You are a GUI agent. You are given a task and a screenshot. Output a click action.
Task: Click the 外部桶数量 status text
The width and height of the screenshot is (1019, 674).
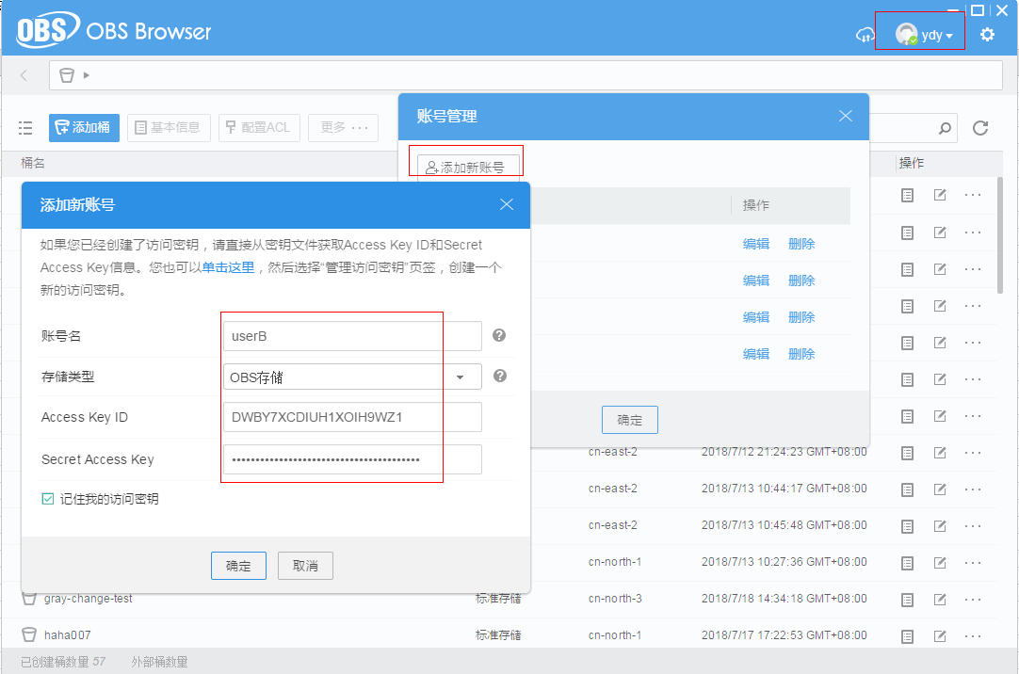click(x=159, y=662)
